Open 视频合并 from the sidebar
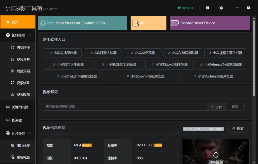 pos(23,59)
